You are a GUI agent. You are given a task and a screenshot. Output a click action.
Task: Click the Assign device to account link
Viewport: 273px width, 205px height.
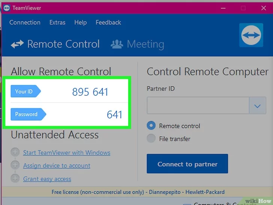57,166
